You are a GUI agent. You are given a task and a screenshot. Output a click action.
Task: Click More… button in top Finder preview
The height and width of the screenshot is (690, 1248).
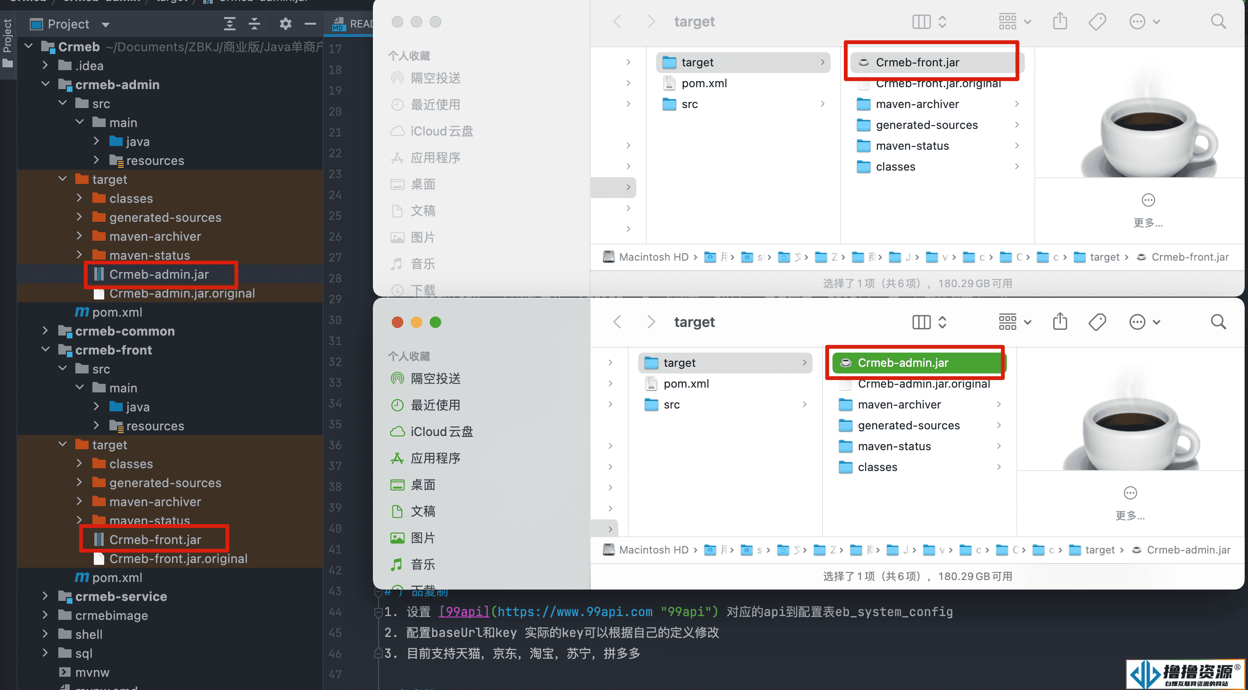pyautogui.click(x=1148, y=210)
